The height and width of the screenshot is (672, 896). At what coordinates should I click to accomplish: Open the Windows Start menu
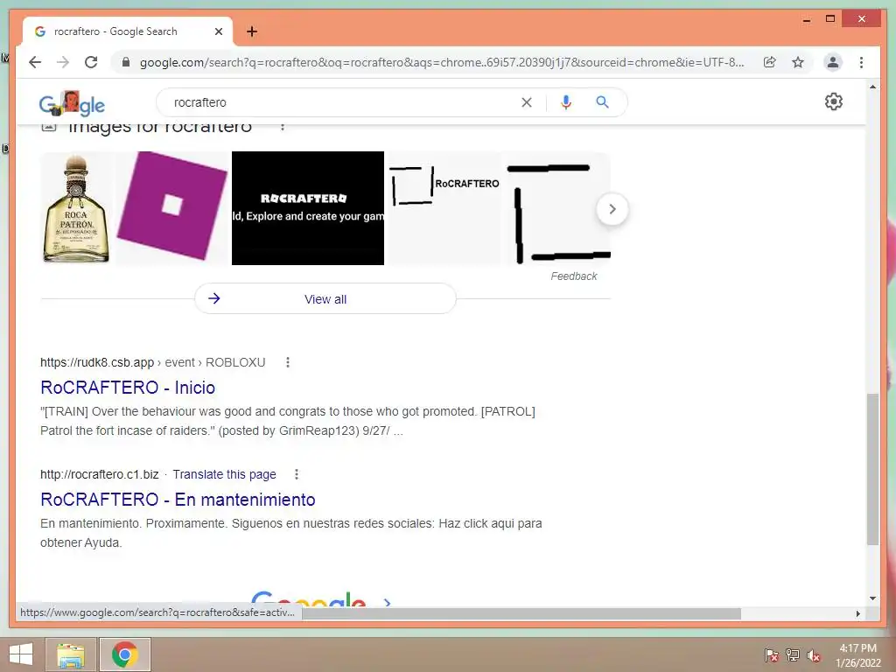coord(21,654)
